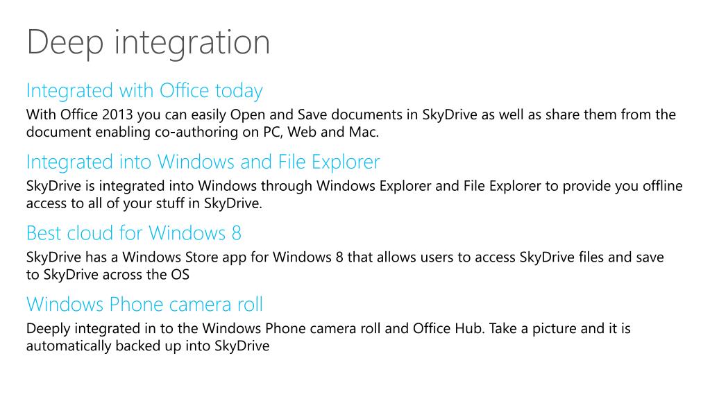Click the line 'to SkyDrive across the OS'
This screenshot has width=710, height=399.
click(108, 275)
